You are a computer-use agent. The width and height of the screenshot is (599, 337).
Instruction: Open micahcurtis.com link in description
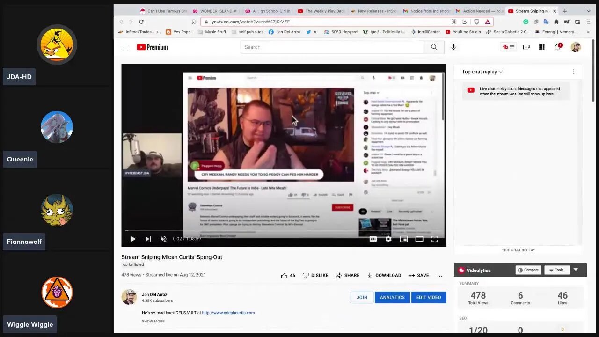point(228,313)
